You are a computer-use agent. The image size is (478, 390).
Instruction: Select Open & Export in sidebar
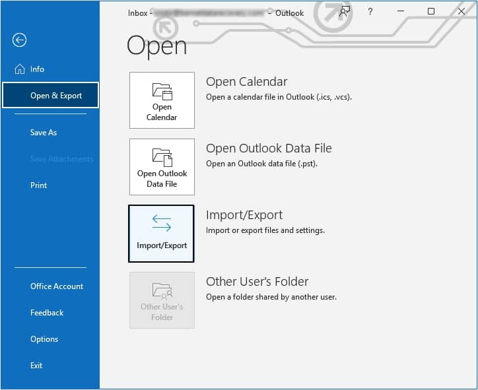click(x=50, y=95)
